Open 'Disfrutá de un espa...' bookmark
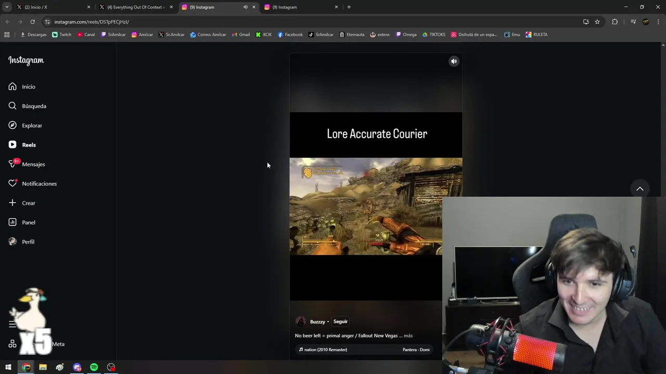The height and width of the screenshot is (374, 666). pos(474,35)
